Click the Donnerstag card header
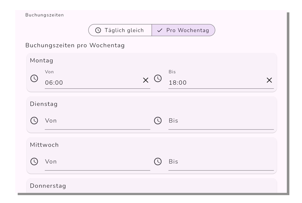302x203 pixels. [48, 186]
